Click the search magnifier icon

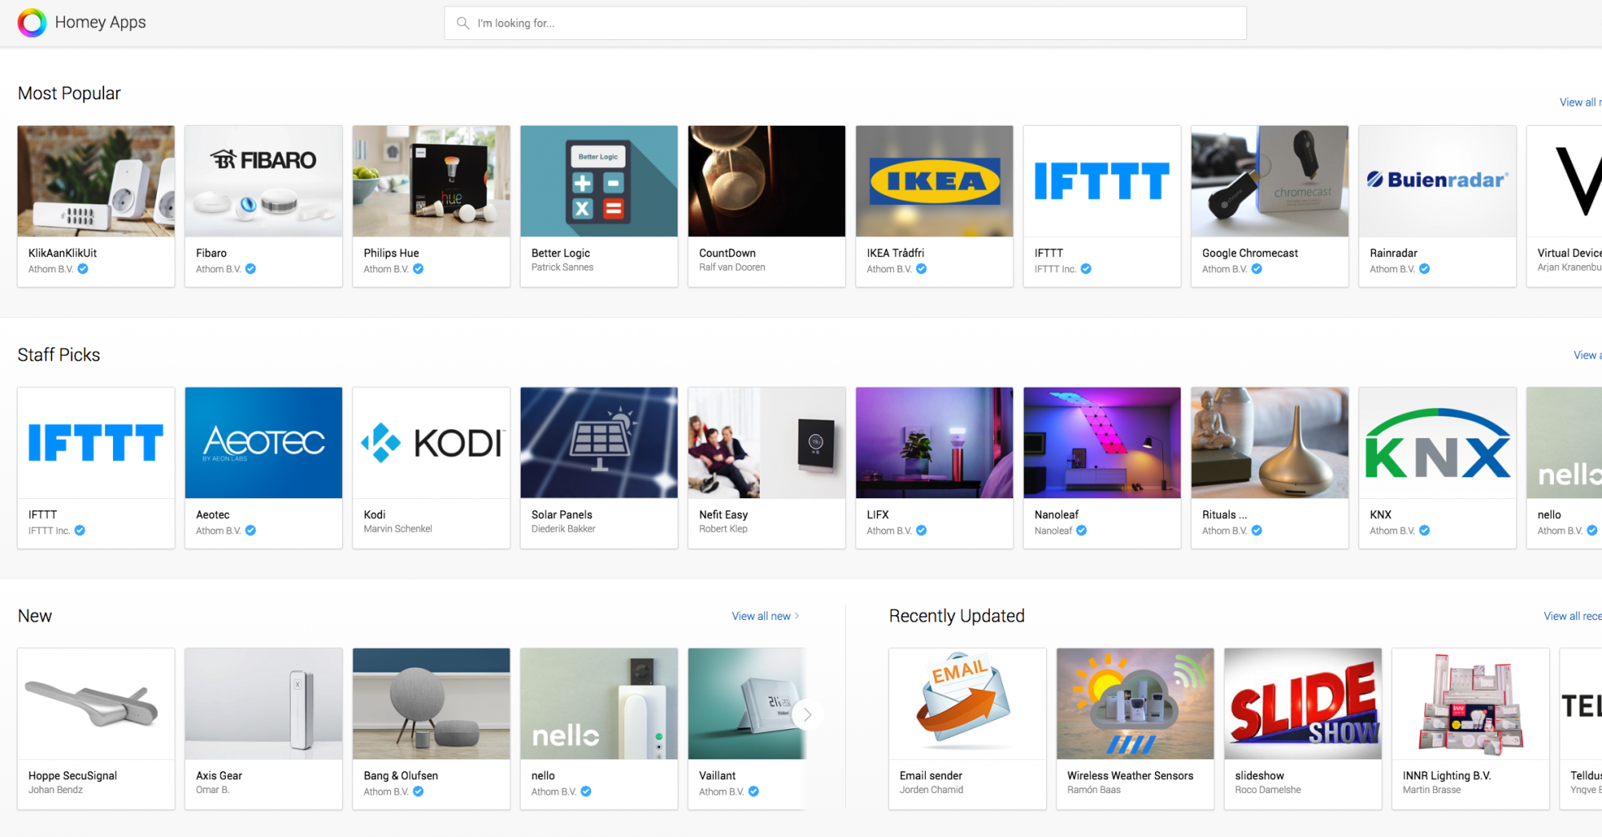[463, 23]
